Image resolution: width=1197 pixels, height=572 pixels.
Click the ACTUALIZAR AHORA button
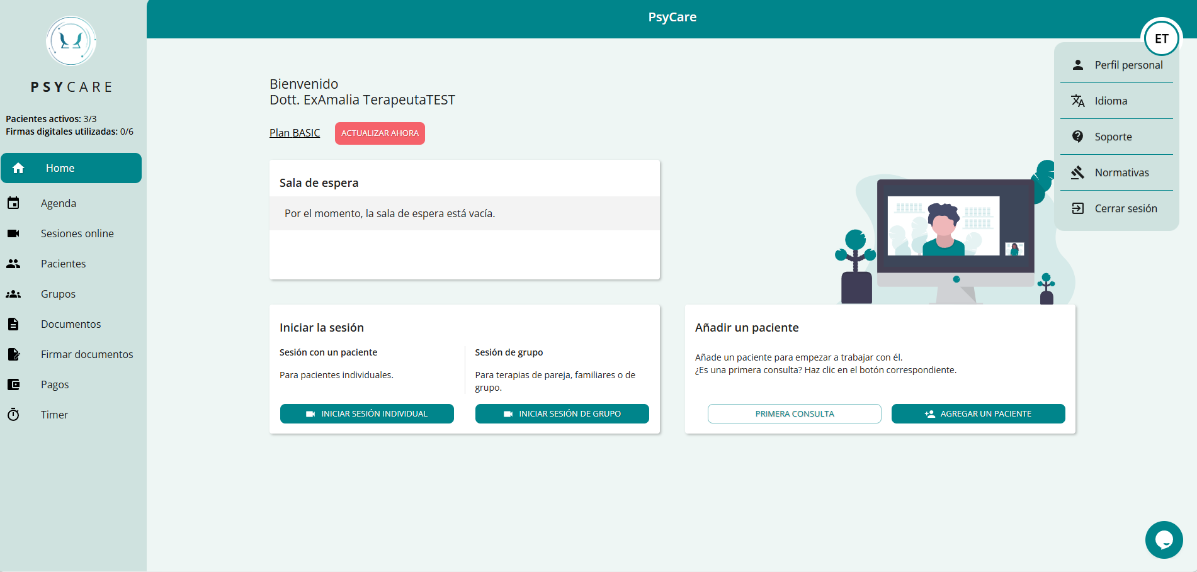pos(380,133)
